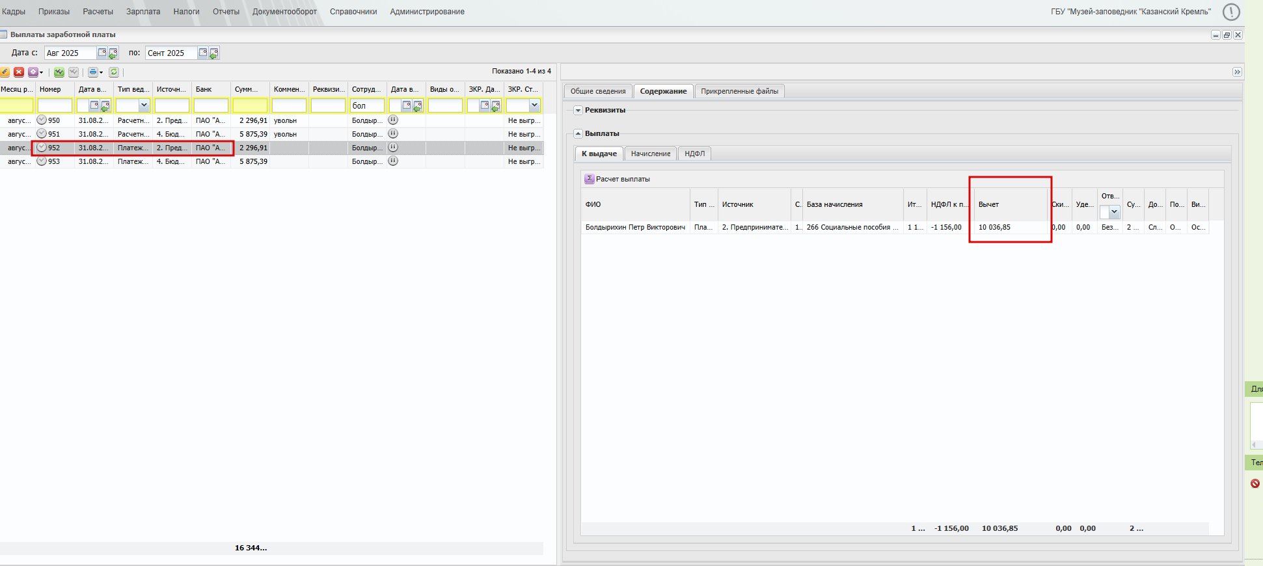Open the 'Отчеты' menu
Screen dimensions: 1263x566
[x=226, y=12]
